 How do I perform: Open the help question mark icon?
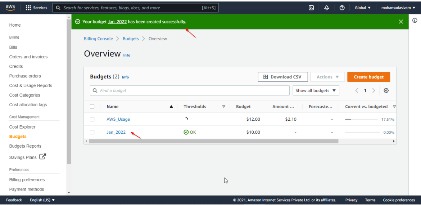point(342,8)
